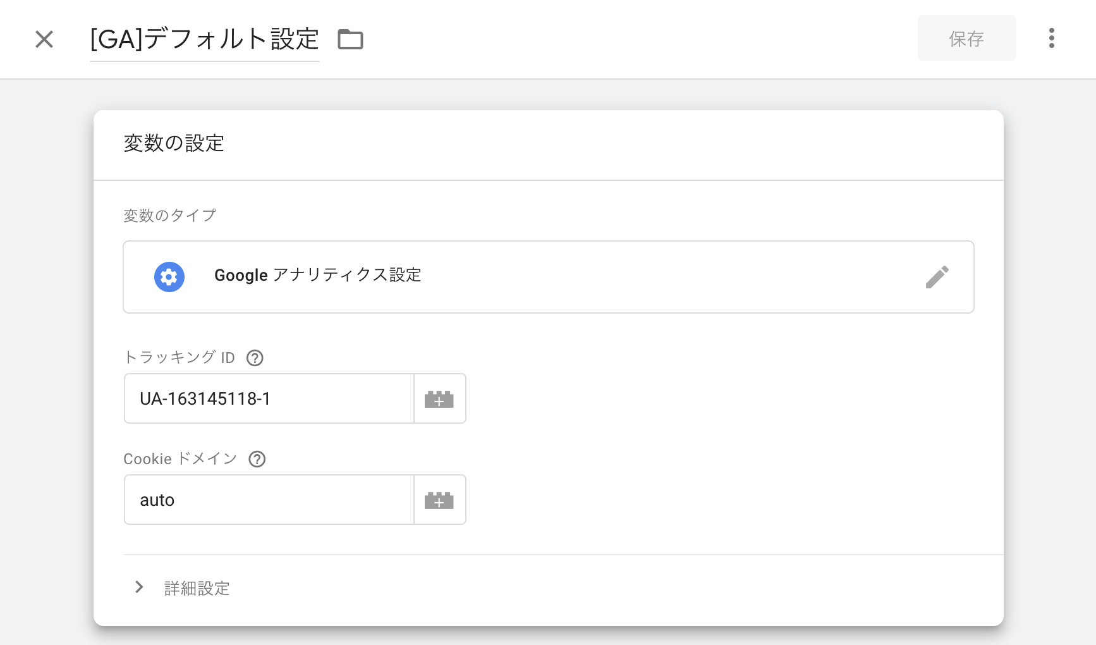This screenshot has width=1096, height=645.
Task: Click the トラッキング ID label text
Action: point(179,357)
